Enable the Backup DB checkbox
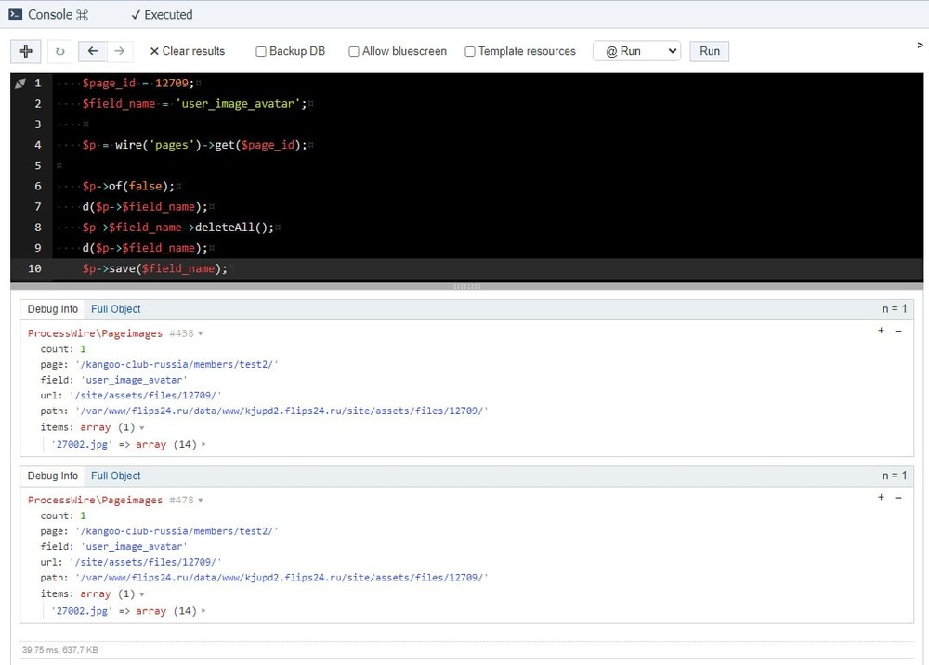The width and height of the screenshot is (929, 665). pyautogui.click(x=261, y=52)
